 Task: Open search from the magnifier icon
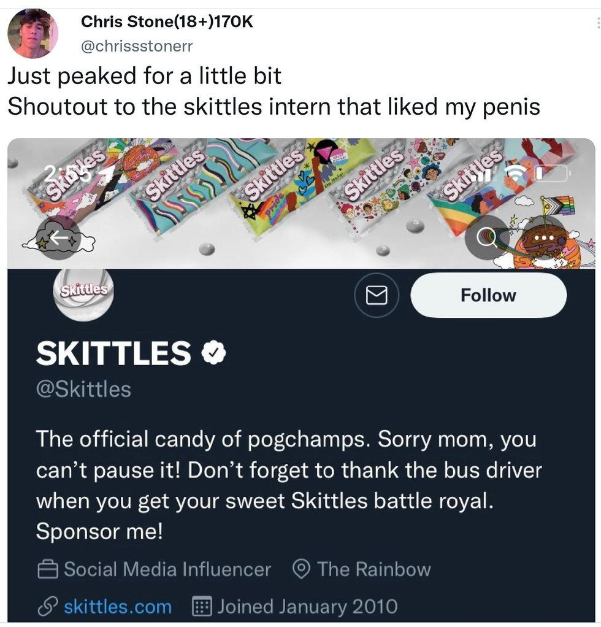(488, 238)
